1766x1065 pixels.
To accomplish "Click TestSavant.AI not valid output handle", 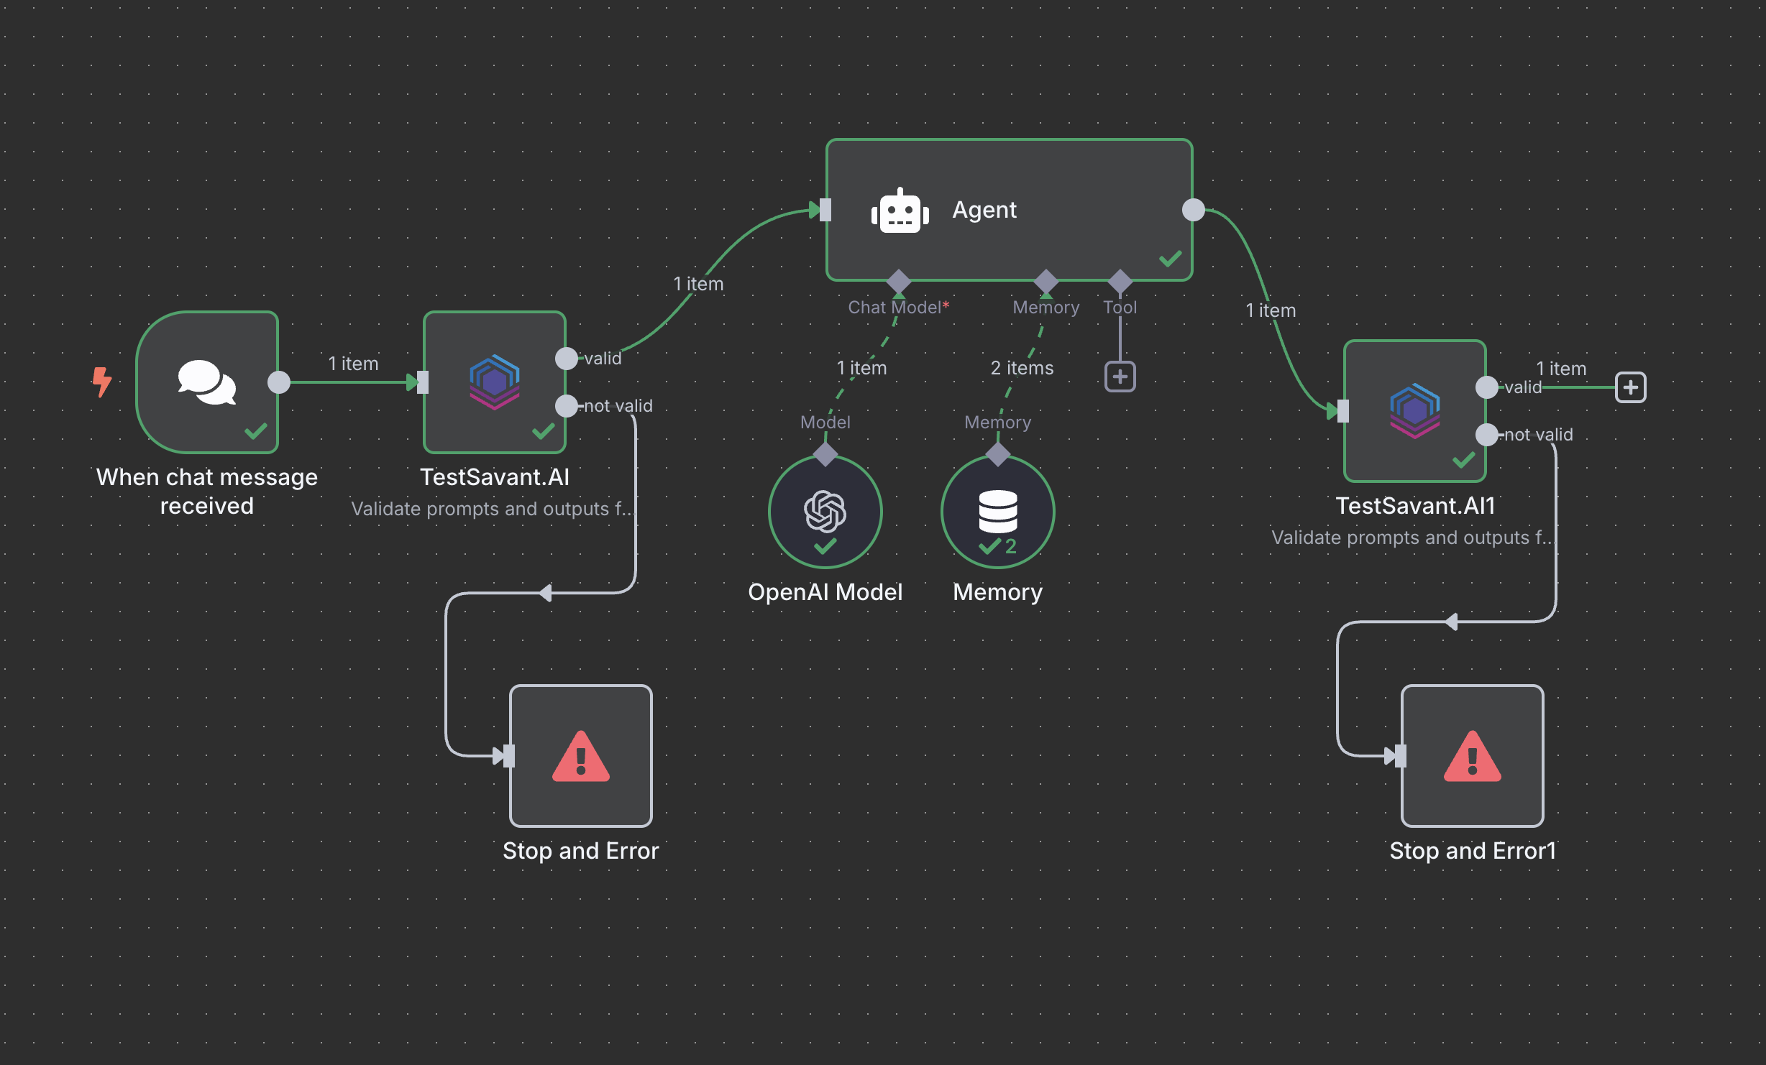I will tap(567, 405).
